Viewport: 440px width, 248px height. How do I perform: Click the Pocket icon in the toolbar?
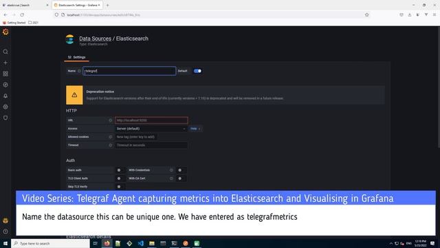click(x=401, y=14)
